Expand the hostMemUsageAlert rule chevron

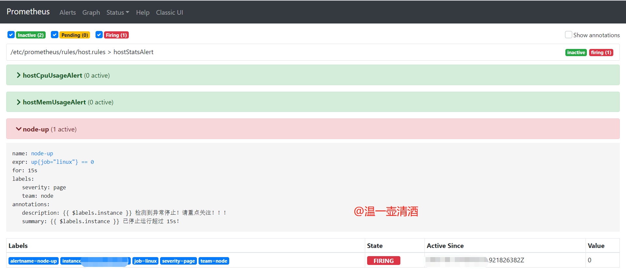pyautogui.click(x=19, y=102)
